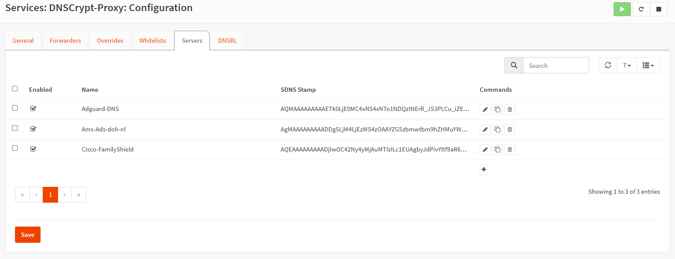Add a new server with plus icon
The image size is (675, 259).
click(484, 170)
